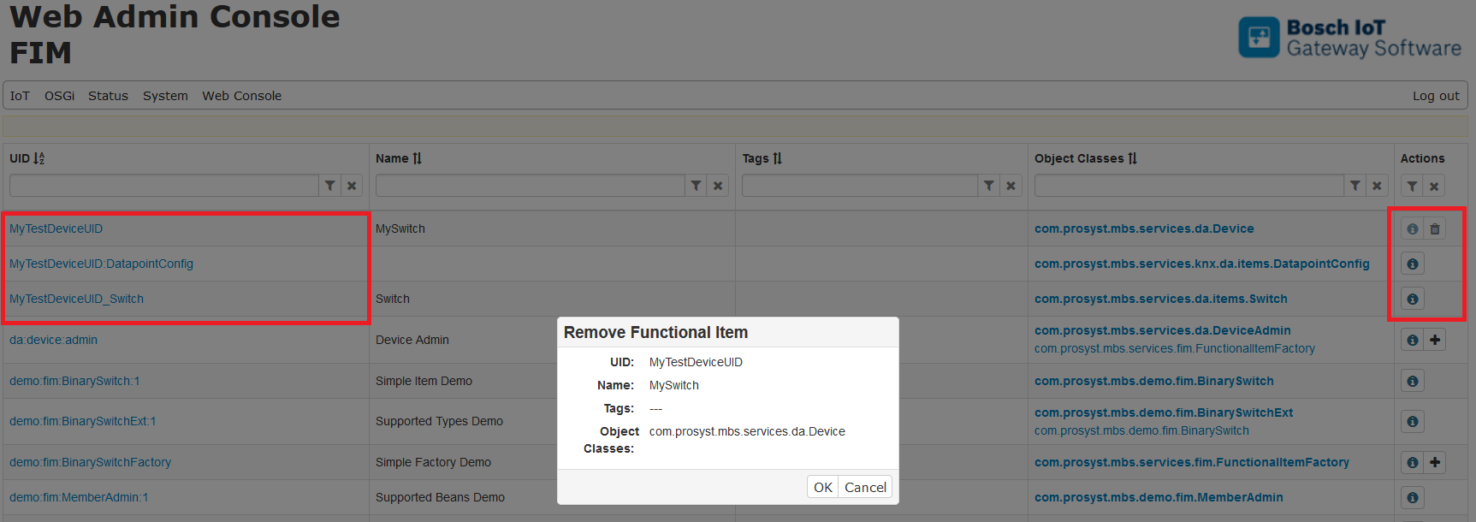The width and height of the screenshot is (1476, 522).
Task: Show info for MyTestDeviceUID row
Action: click(1412, 228)
